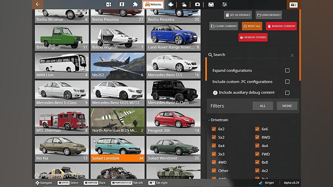
Task: Open the puzzle piece mods icon
Action: pyautogui.click(x=135, y=4)
